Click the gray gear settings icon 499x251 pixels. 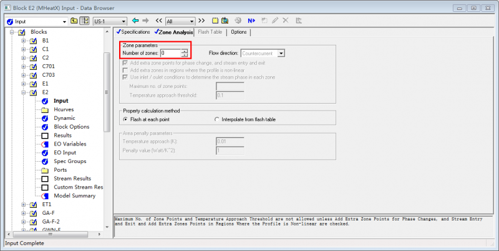click(x=238, y=21)
